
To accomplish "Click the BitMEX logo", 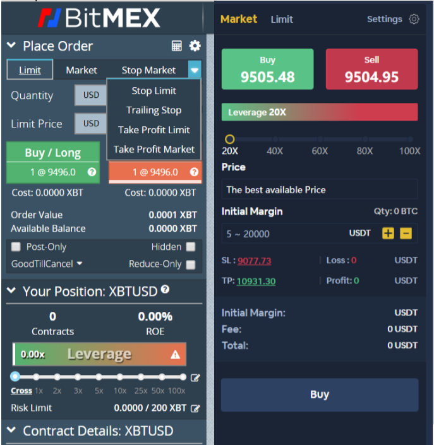I will coord(99,18).
